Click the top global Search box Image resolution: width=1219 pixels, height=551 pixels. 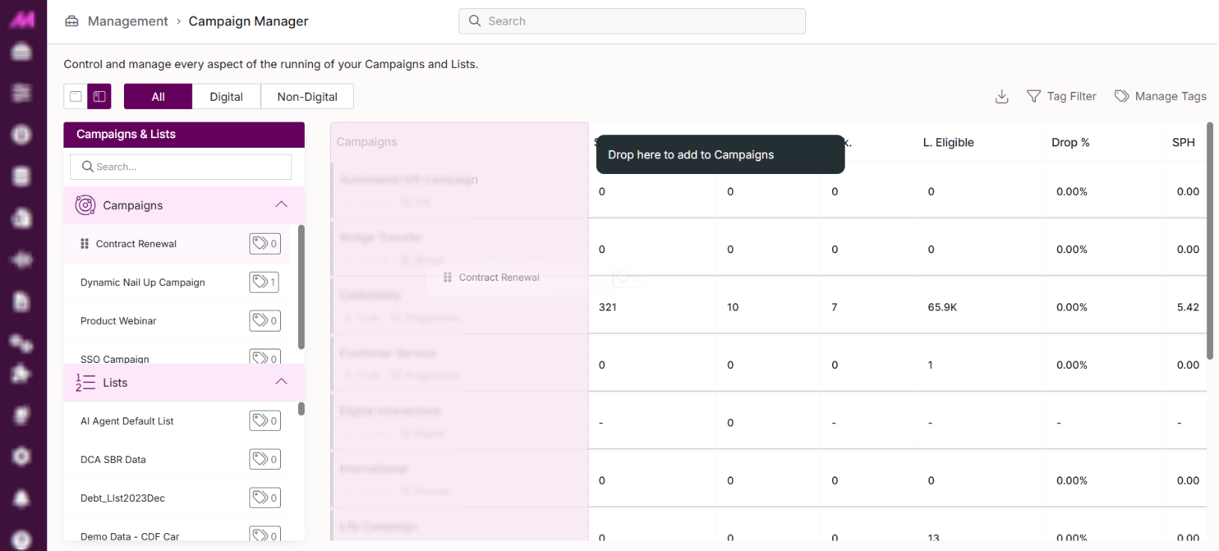click(x=632, y=21)
